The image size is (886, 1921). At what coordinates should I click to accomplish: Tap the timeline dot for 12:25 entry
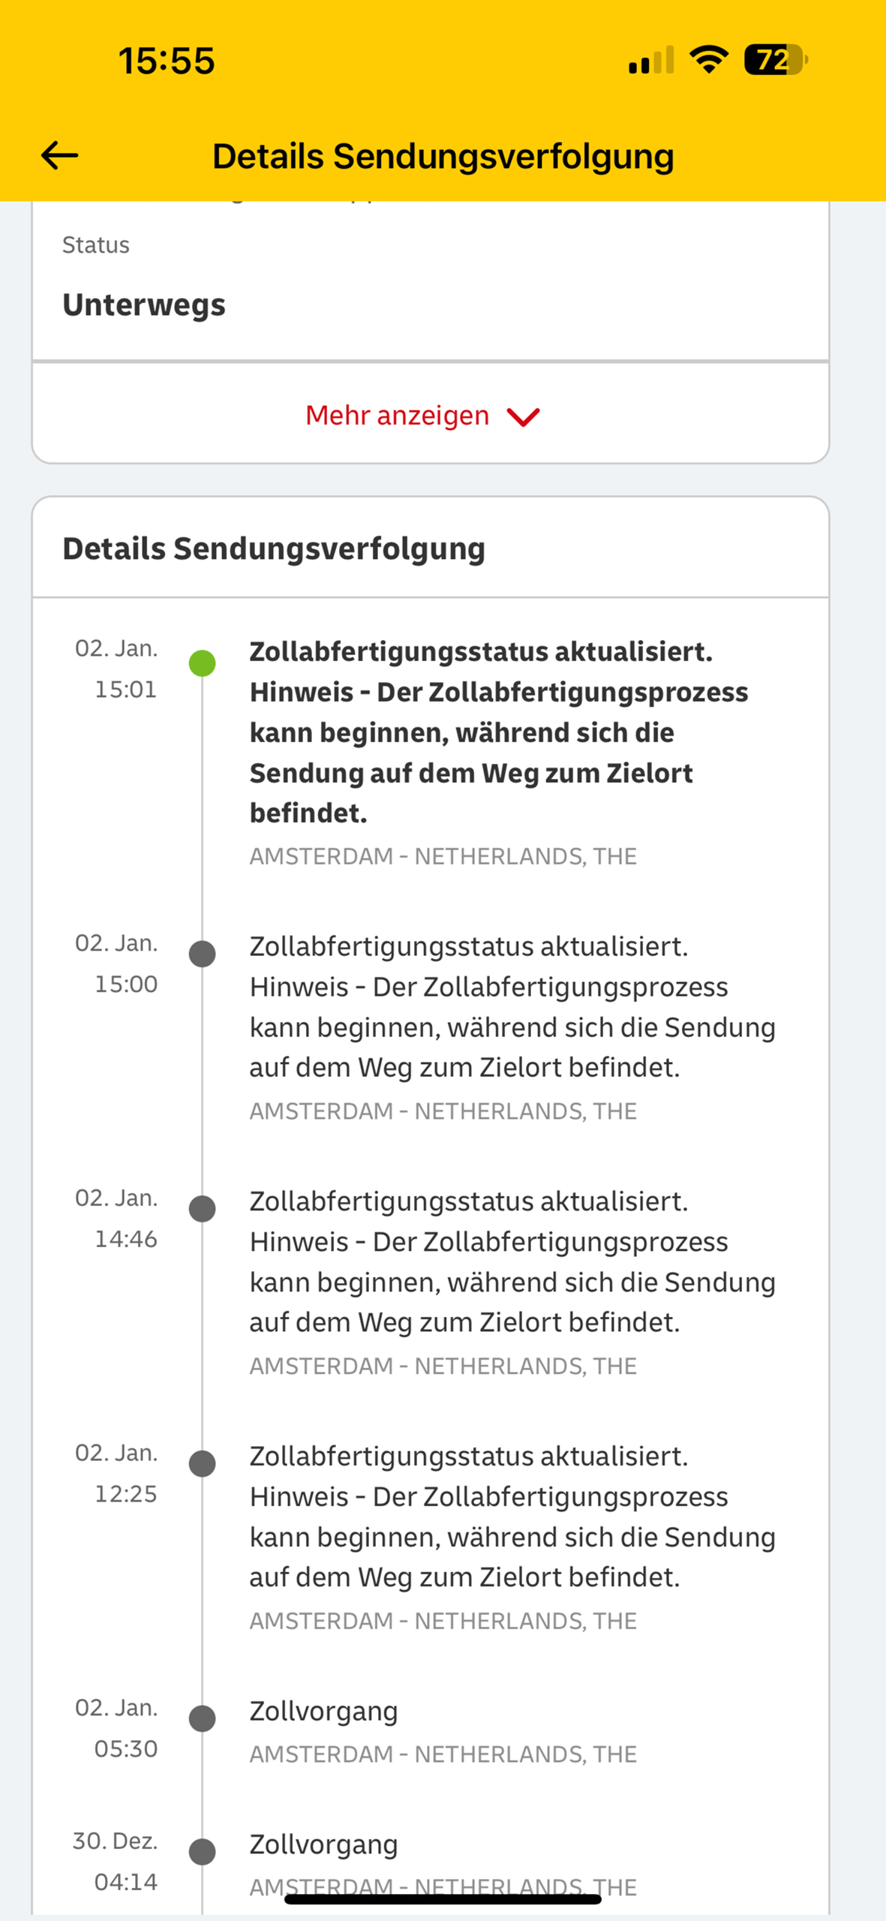click(x=202, y=1464)
